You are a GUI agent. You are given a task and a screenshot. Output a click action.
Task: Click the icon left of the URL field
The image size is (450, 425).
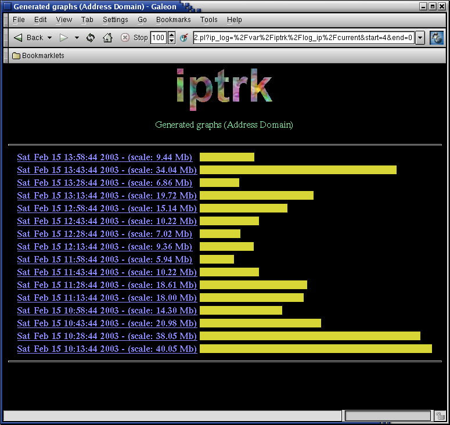184,38
